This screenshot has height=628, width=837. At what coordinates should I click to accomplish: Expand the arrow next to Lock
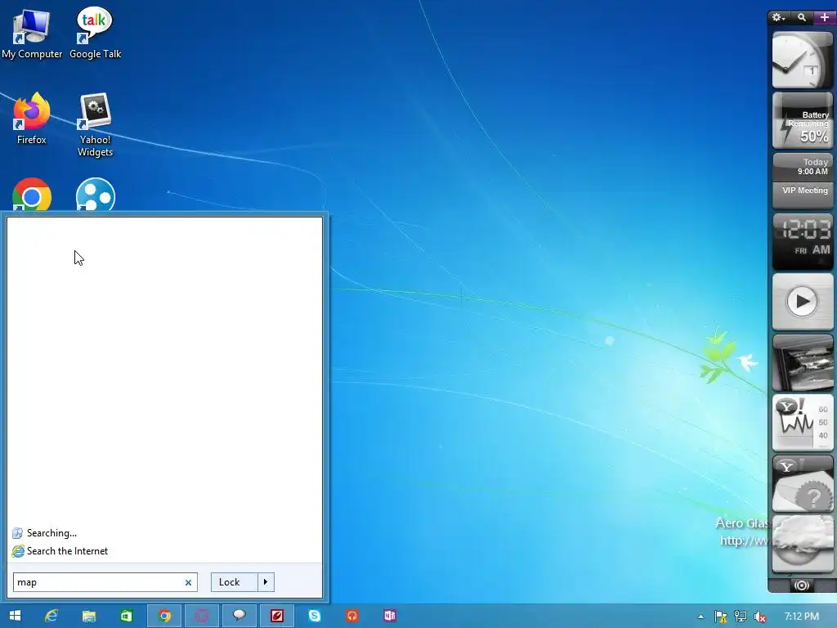coord(266,582)
